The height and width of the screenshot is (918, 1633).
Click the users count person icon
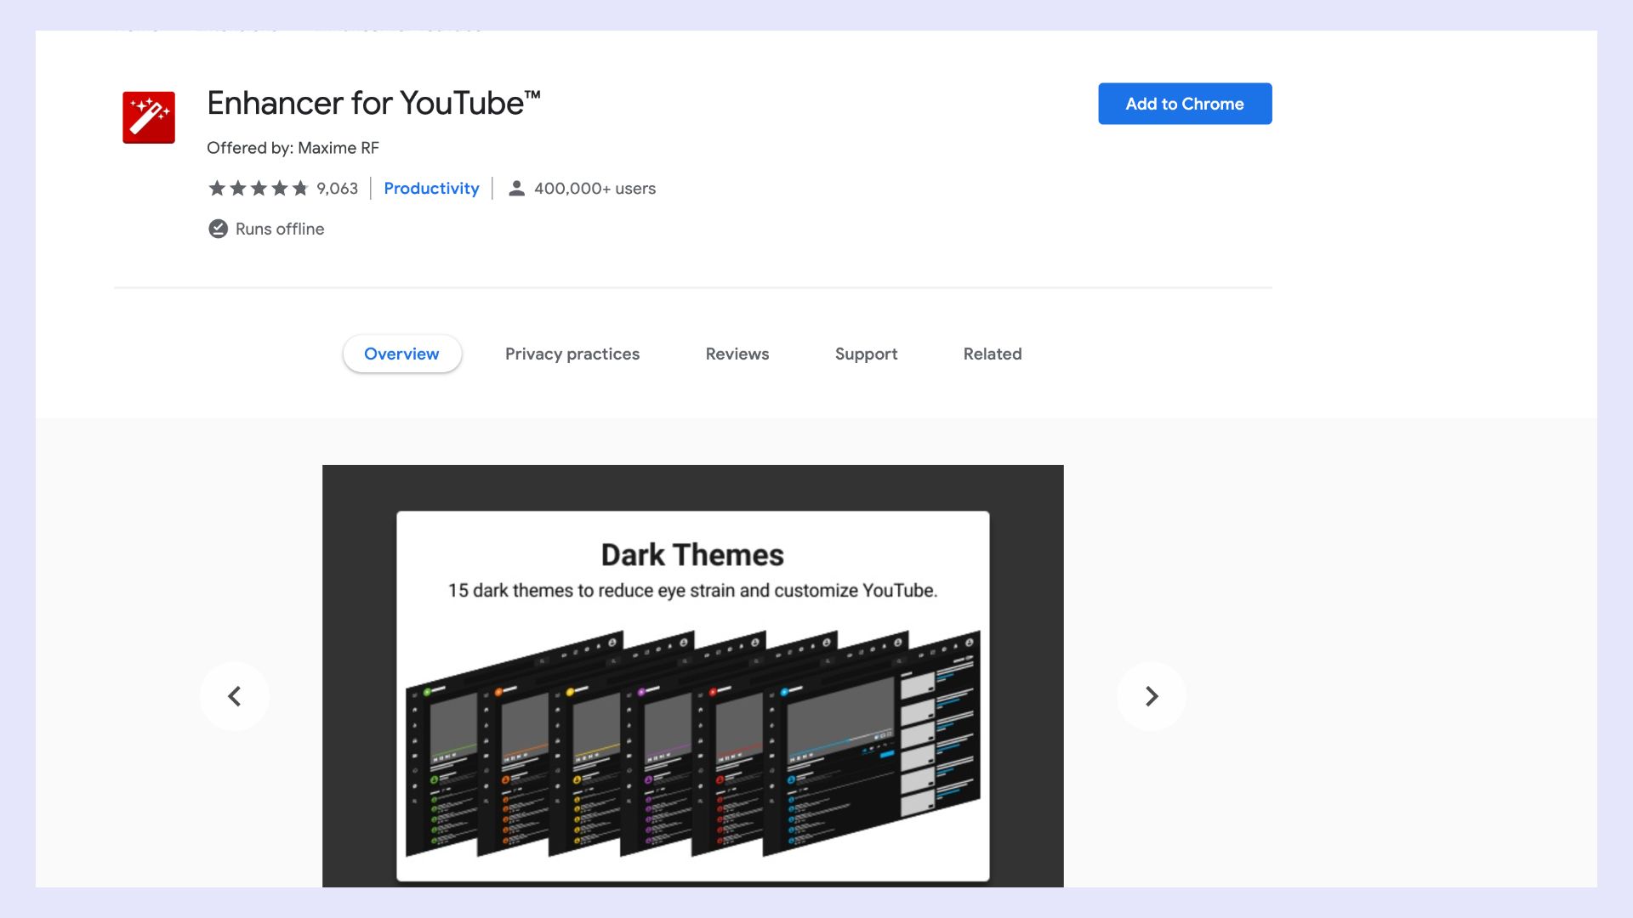[515, 189]
